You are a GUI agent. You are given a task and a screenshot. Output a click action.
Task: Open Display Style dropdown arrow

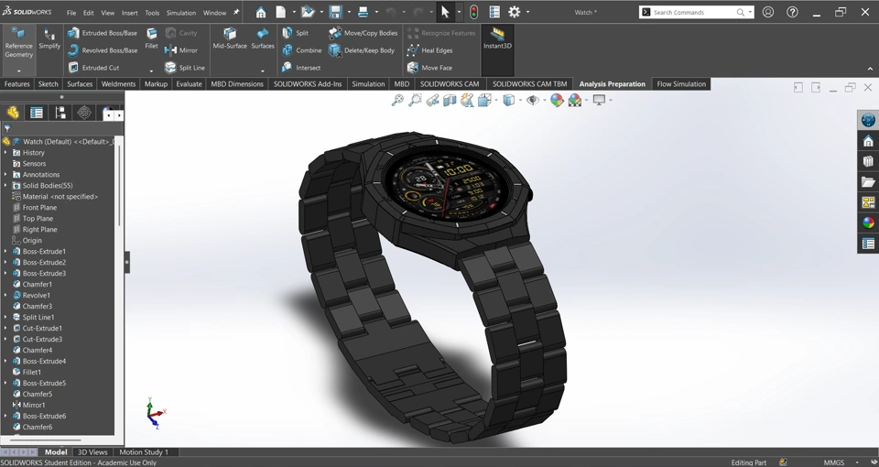[520, 101]
